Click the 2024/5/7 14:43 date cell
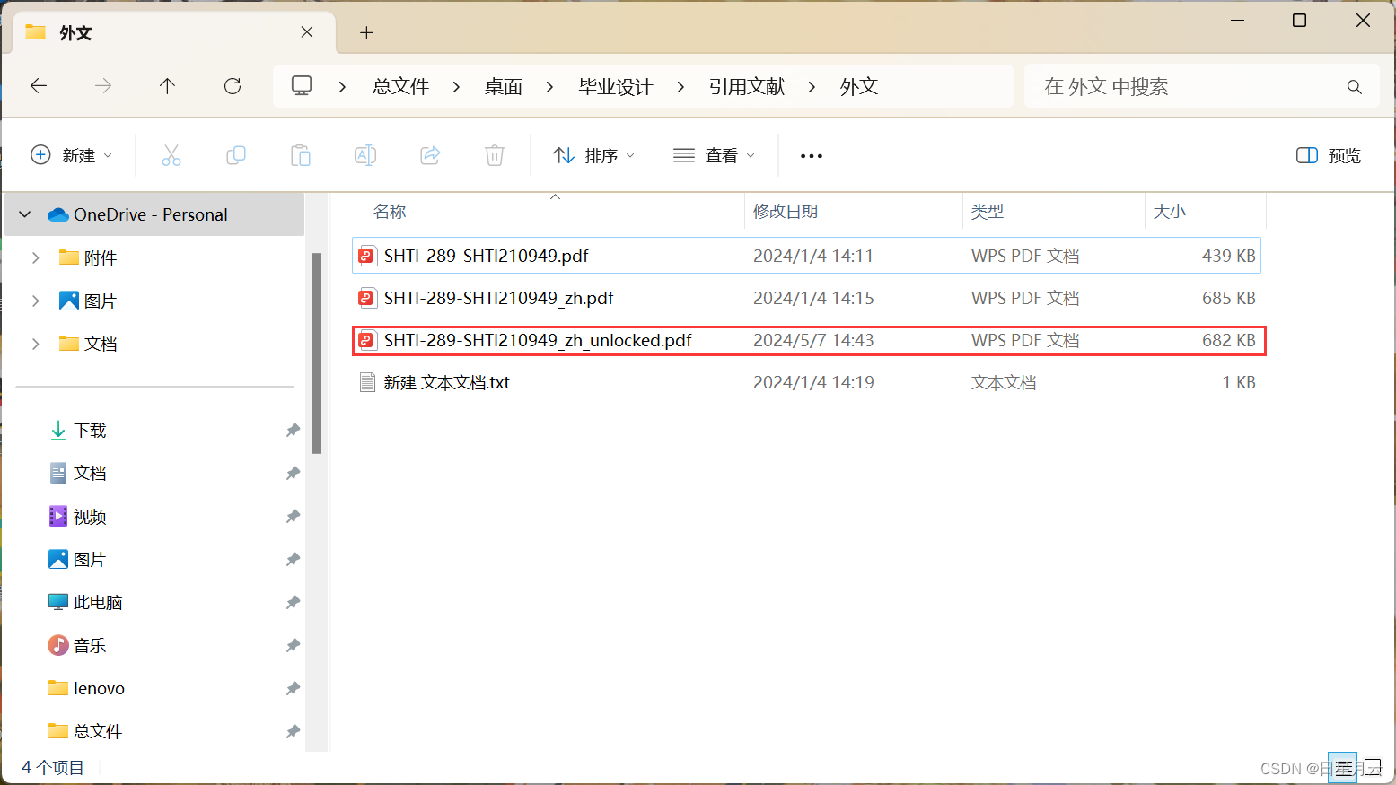 (813, 340)
